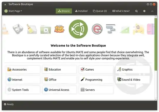Open the Accessories category
Screen dimensions: 159x112
(23, 69)
